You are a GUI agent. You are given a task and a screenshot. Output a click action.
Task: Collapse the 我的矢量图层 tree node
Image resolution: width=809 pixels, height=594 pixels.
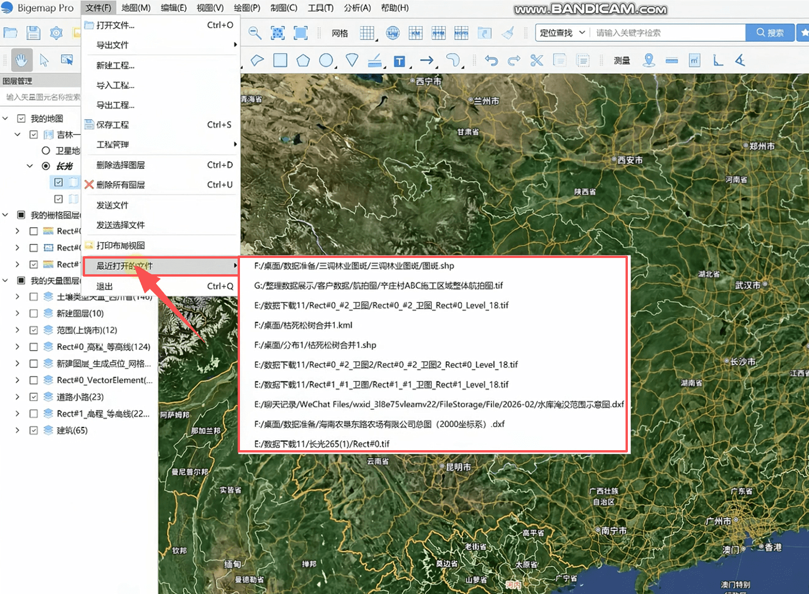click(x=5, y=280)
